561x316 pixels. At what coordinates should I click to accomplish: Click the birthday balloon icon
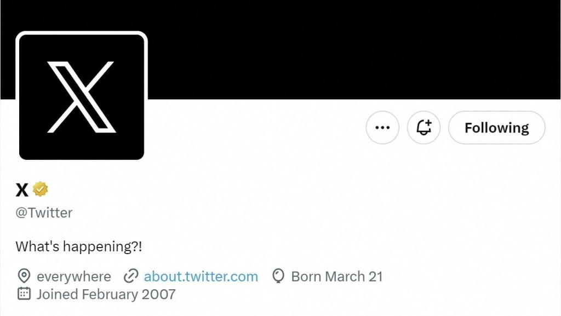point(278,277)
